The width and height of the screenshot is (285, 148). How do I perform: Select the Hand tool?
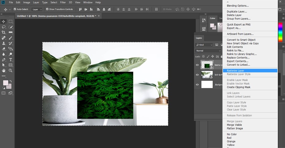4,70
